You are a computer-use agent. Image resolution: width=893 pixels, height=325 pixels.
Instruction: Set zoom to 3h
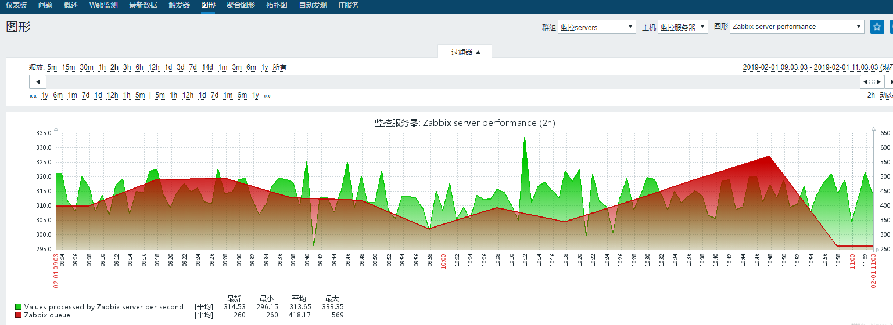pyautogui.click(x=127, y=67)
